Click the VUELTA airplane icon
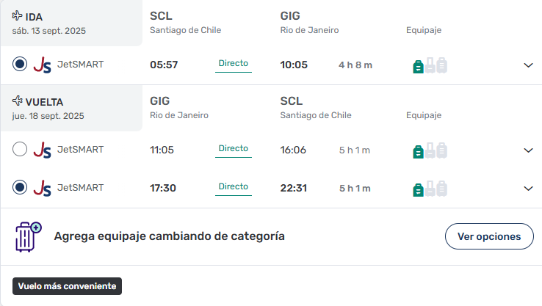 point(18,101)
